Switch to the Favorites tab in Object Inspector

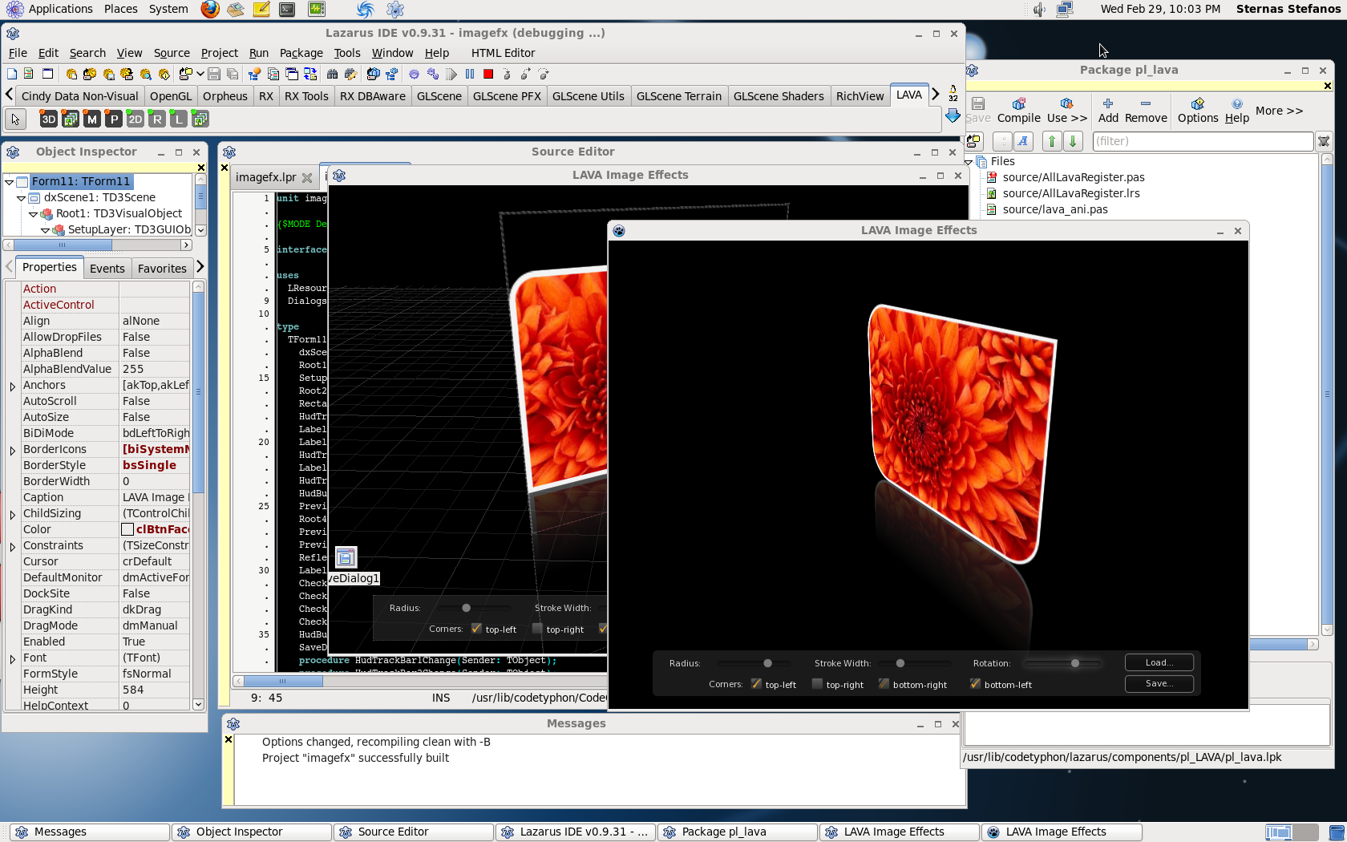[162, 269]
